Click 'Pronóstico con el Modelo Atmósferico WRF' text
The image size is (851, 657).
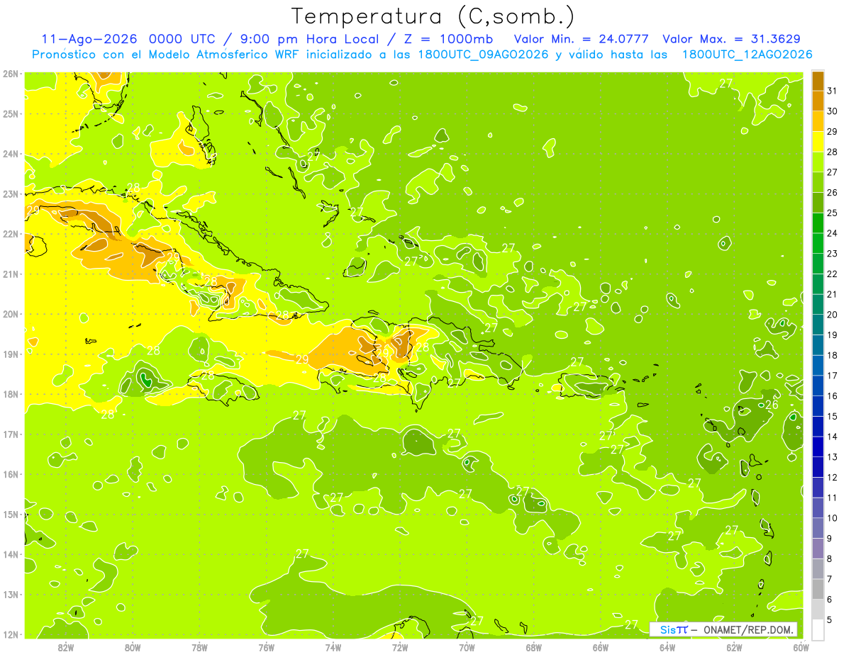coord(167,55)
